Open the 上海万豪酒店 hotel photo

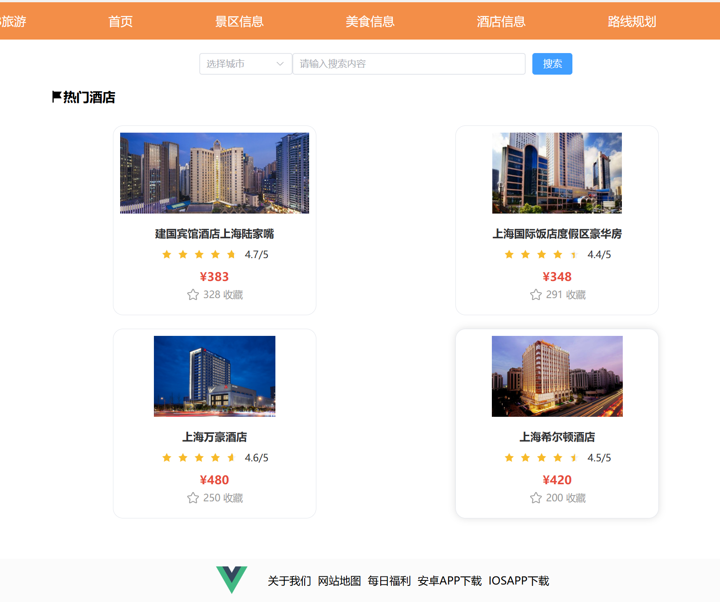[x=215, y=376]
